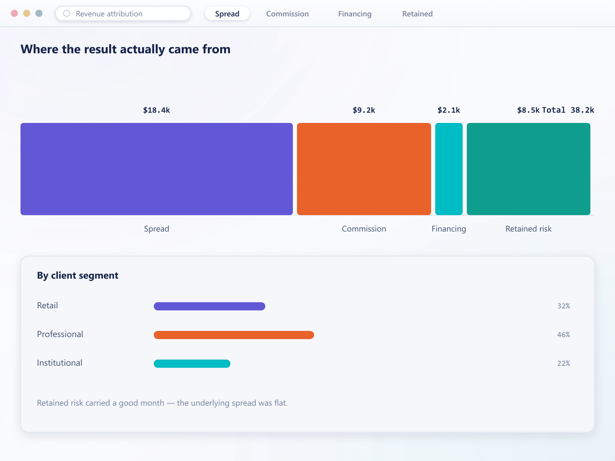Click the purple Spread bar segment
This screenshot has height=461, width=615.
click(x=156, y=169)
